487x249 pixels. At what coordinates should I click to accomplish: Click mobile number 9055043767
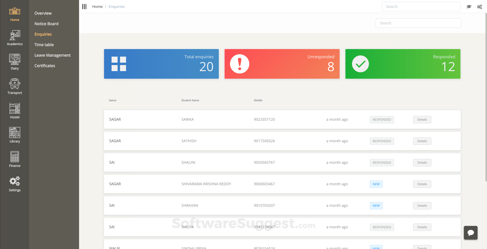pyautogui.click(x=264, y=162)
